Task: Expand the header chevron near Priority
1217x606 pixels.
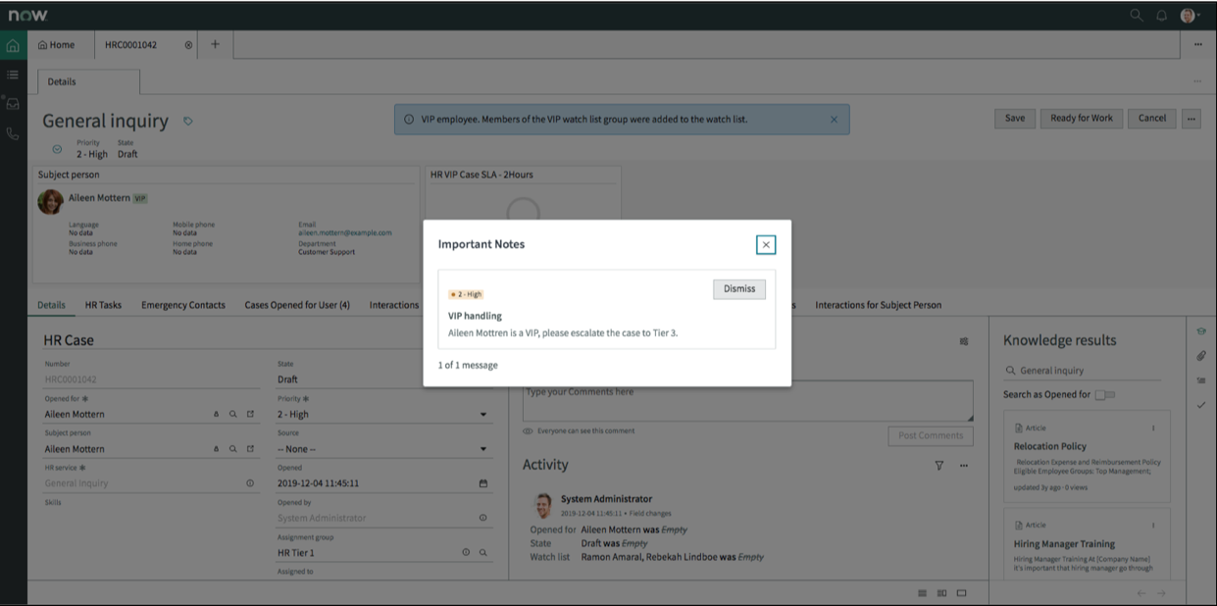Action: pos(57,150)
